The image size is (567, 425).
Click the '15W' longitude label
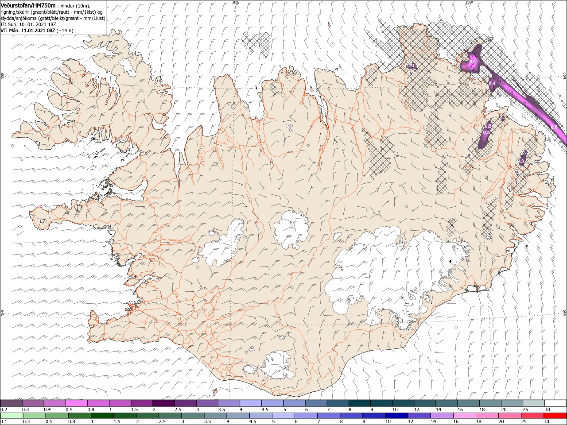[x=469, y=2]
